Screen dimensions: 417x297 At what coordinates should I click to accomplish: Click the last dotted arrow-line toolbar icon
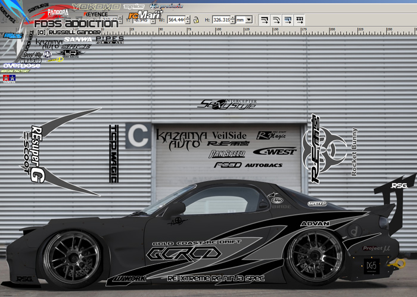click(x=300, y=20)
